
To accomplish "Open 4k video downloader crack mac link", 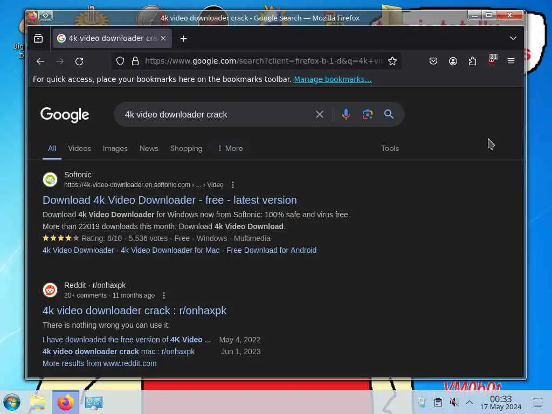I will (119, 351).
